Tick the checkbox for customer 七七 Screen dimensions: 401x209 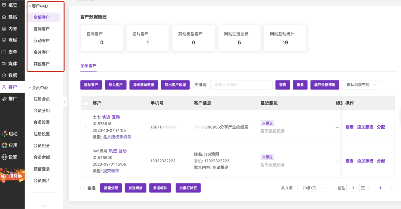click(87, 127)
